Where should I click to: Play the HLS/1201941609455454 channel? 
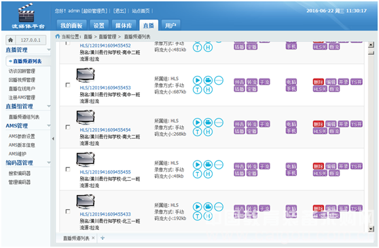197,123
